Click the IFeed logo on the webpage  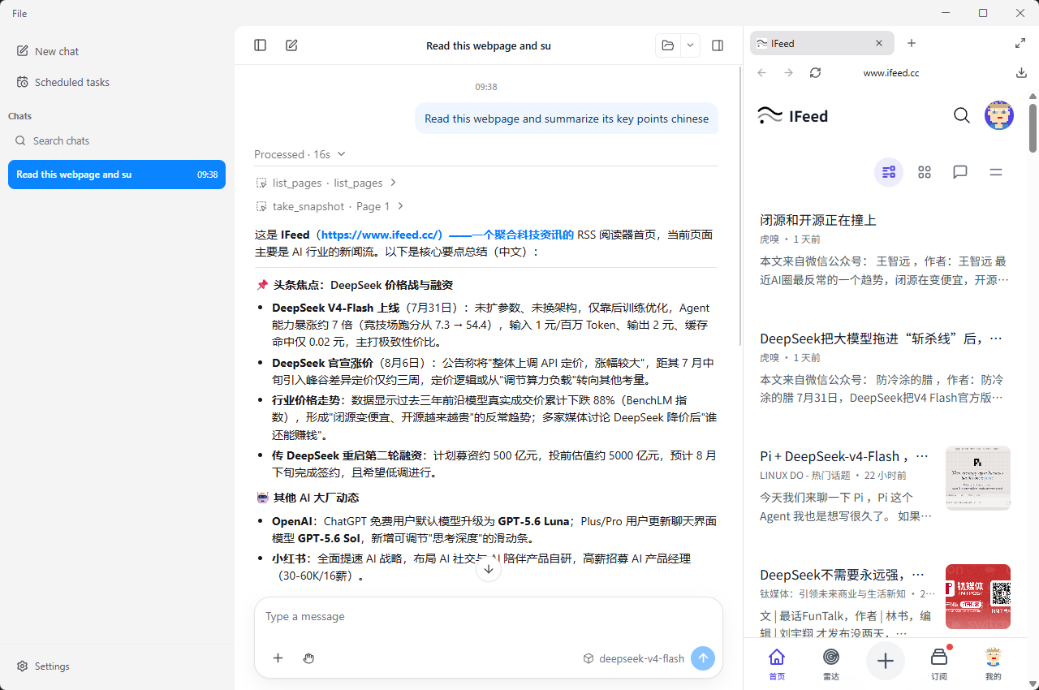pos(792,116)
